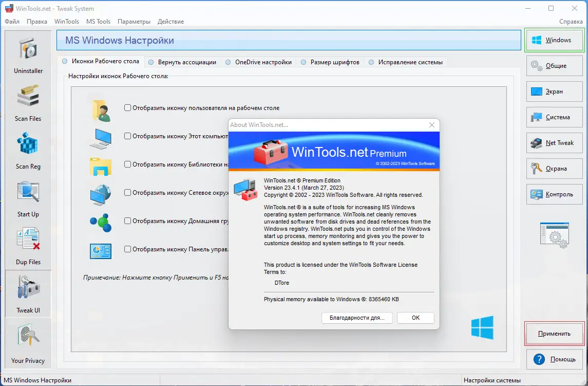Open the Общие settings category
This screenshot has width=588, height=386.
pos(554,66)
